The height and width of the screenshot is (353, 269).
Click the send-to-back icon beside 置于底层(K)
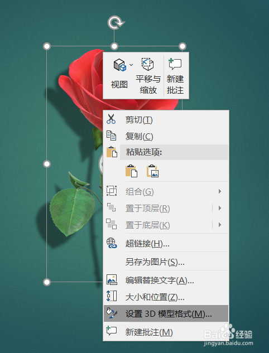point(111,224)
